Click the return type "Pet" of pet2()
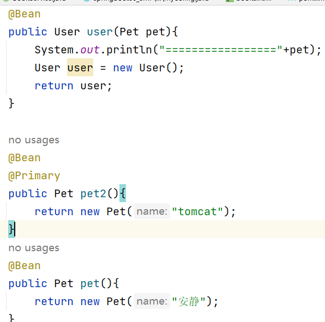The image size is (325, 322). click(64, 194)
